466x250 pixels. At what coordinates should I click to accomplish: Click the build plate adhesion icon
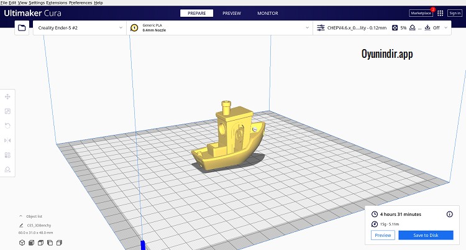(427, 28)
